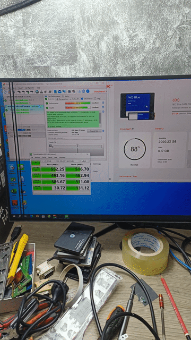Viewport: 191px width, 340px height.
Task: Click the blue information (i) toolbar icon in Hard Disk Sentinel
Action: click(x=88, y=91)
